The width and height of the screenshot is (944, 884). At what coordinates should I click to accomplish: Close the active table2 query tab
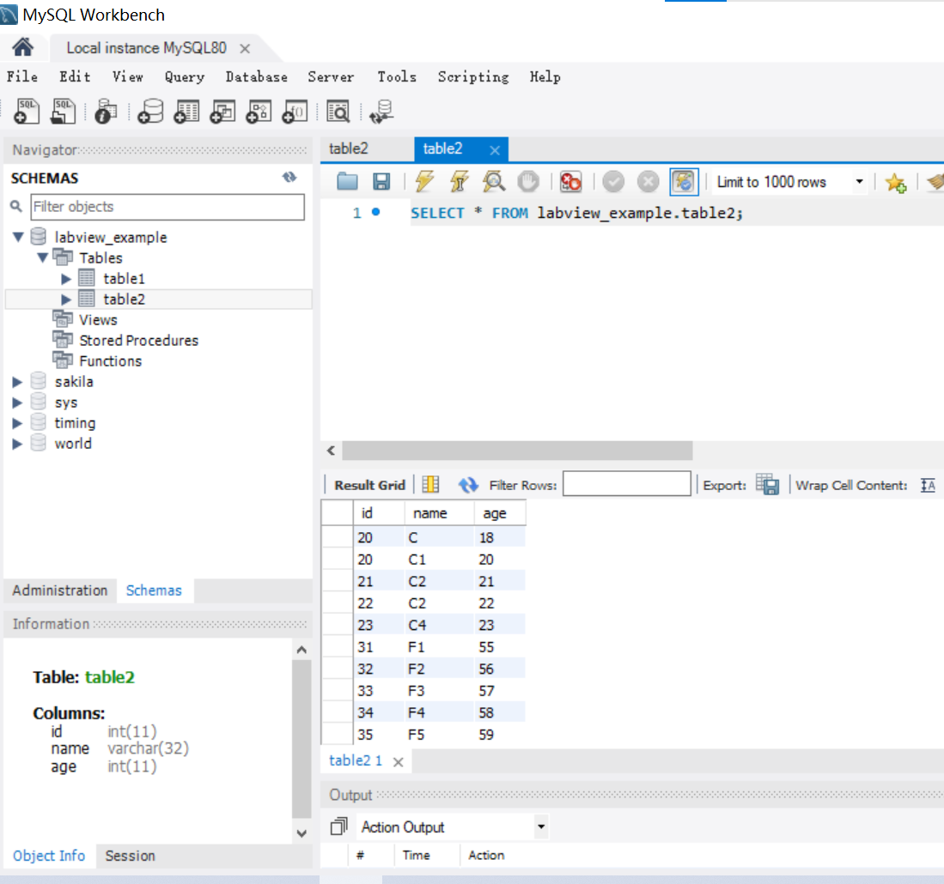494,150
